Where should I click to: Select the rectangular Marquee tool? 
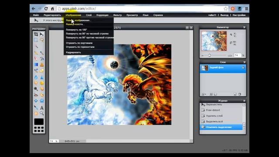[36, 40]
